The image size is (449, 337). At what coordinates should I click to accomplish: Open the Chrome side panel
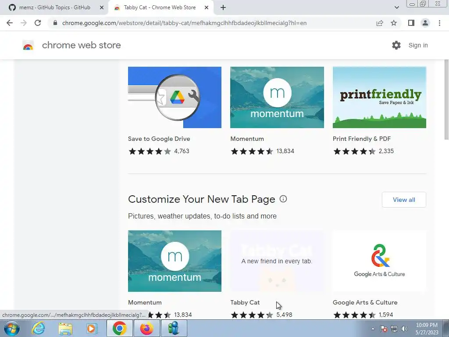411,23
